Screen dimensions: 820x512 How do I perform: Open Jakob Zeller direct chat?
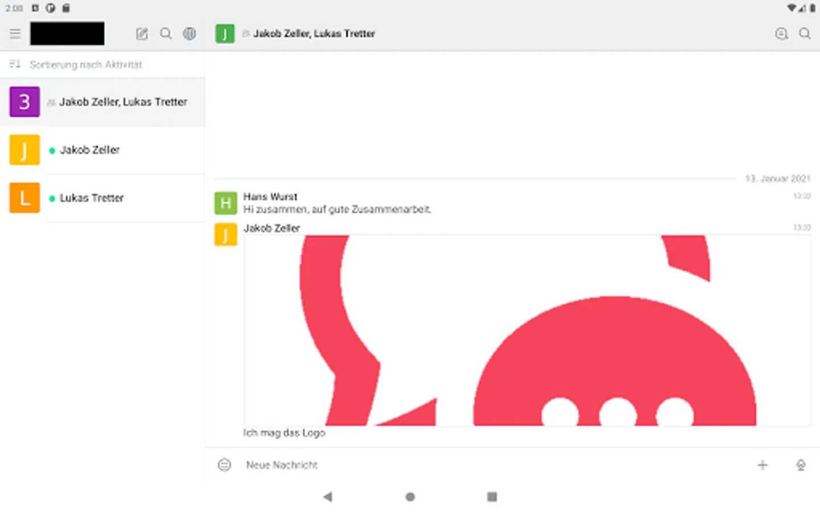point(102,150)
